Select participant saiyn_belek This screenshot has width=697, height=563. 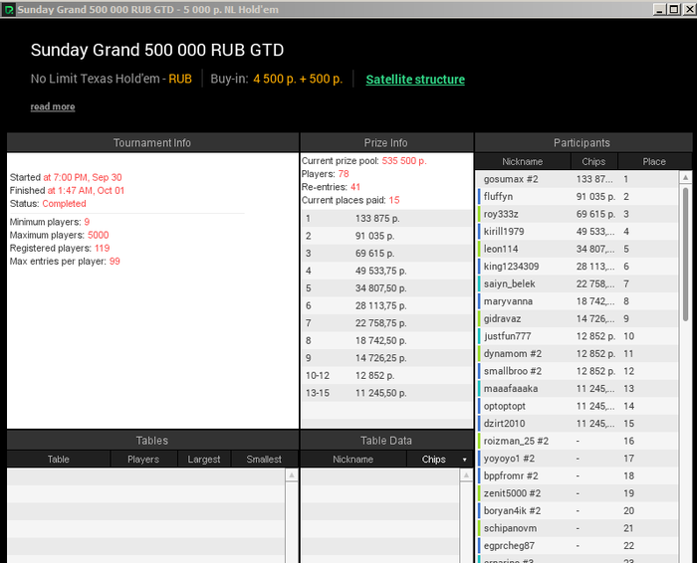577,283
